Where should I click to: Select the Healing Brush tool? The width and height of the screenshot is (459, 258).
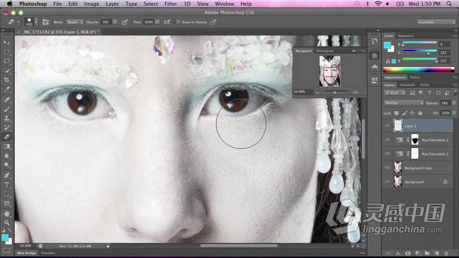(x=7, y=100)
